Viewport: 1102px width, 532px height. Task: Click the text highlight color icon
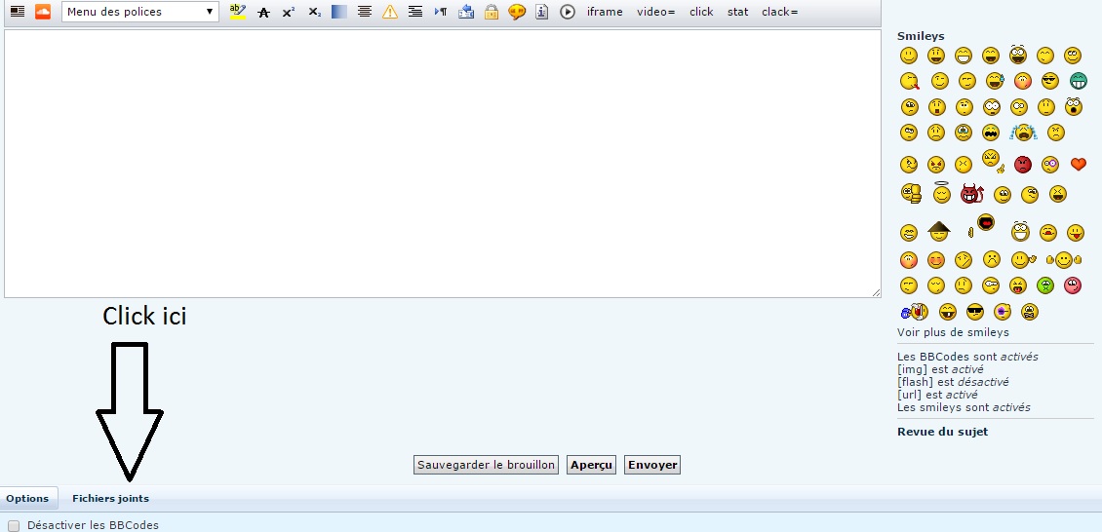238,12
